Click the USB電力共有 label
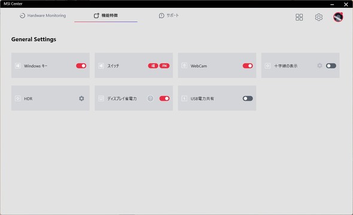Image resolution: width=353 pixels, height=215 pixels. pos(202,99)
